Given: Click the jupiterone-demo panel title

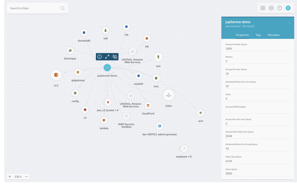Looking at the screenshot, I should click(238, 22).
